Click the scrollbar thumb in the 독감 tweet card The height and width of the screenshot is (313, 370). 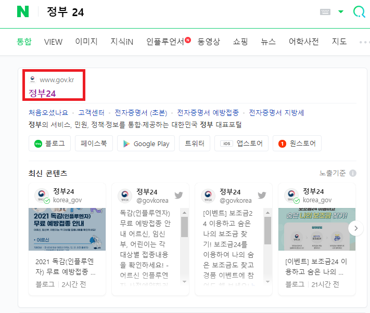tap(185, 227)
